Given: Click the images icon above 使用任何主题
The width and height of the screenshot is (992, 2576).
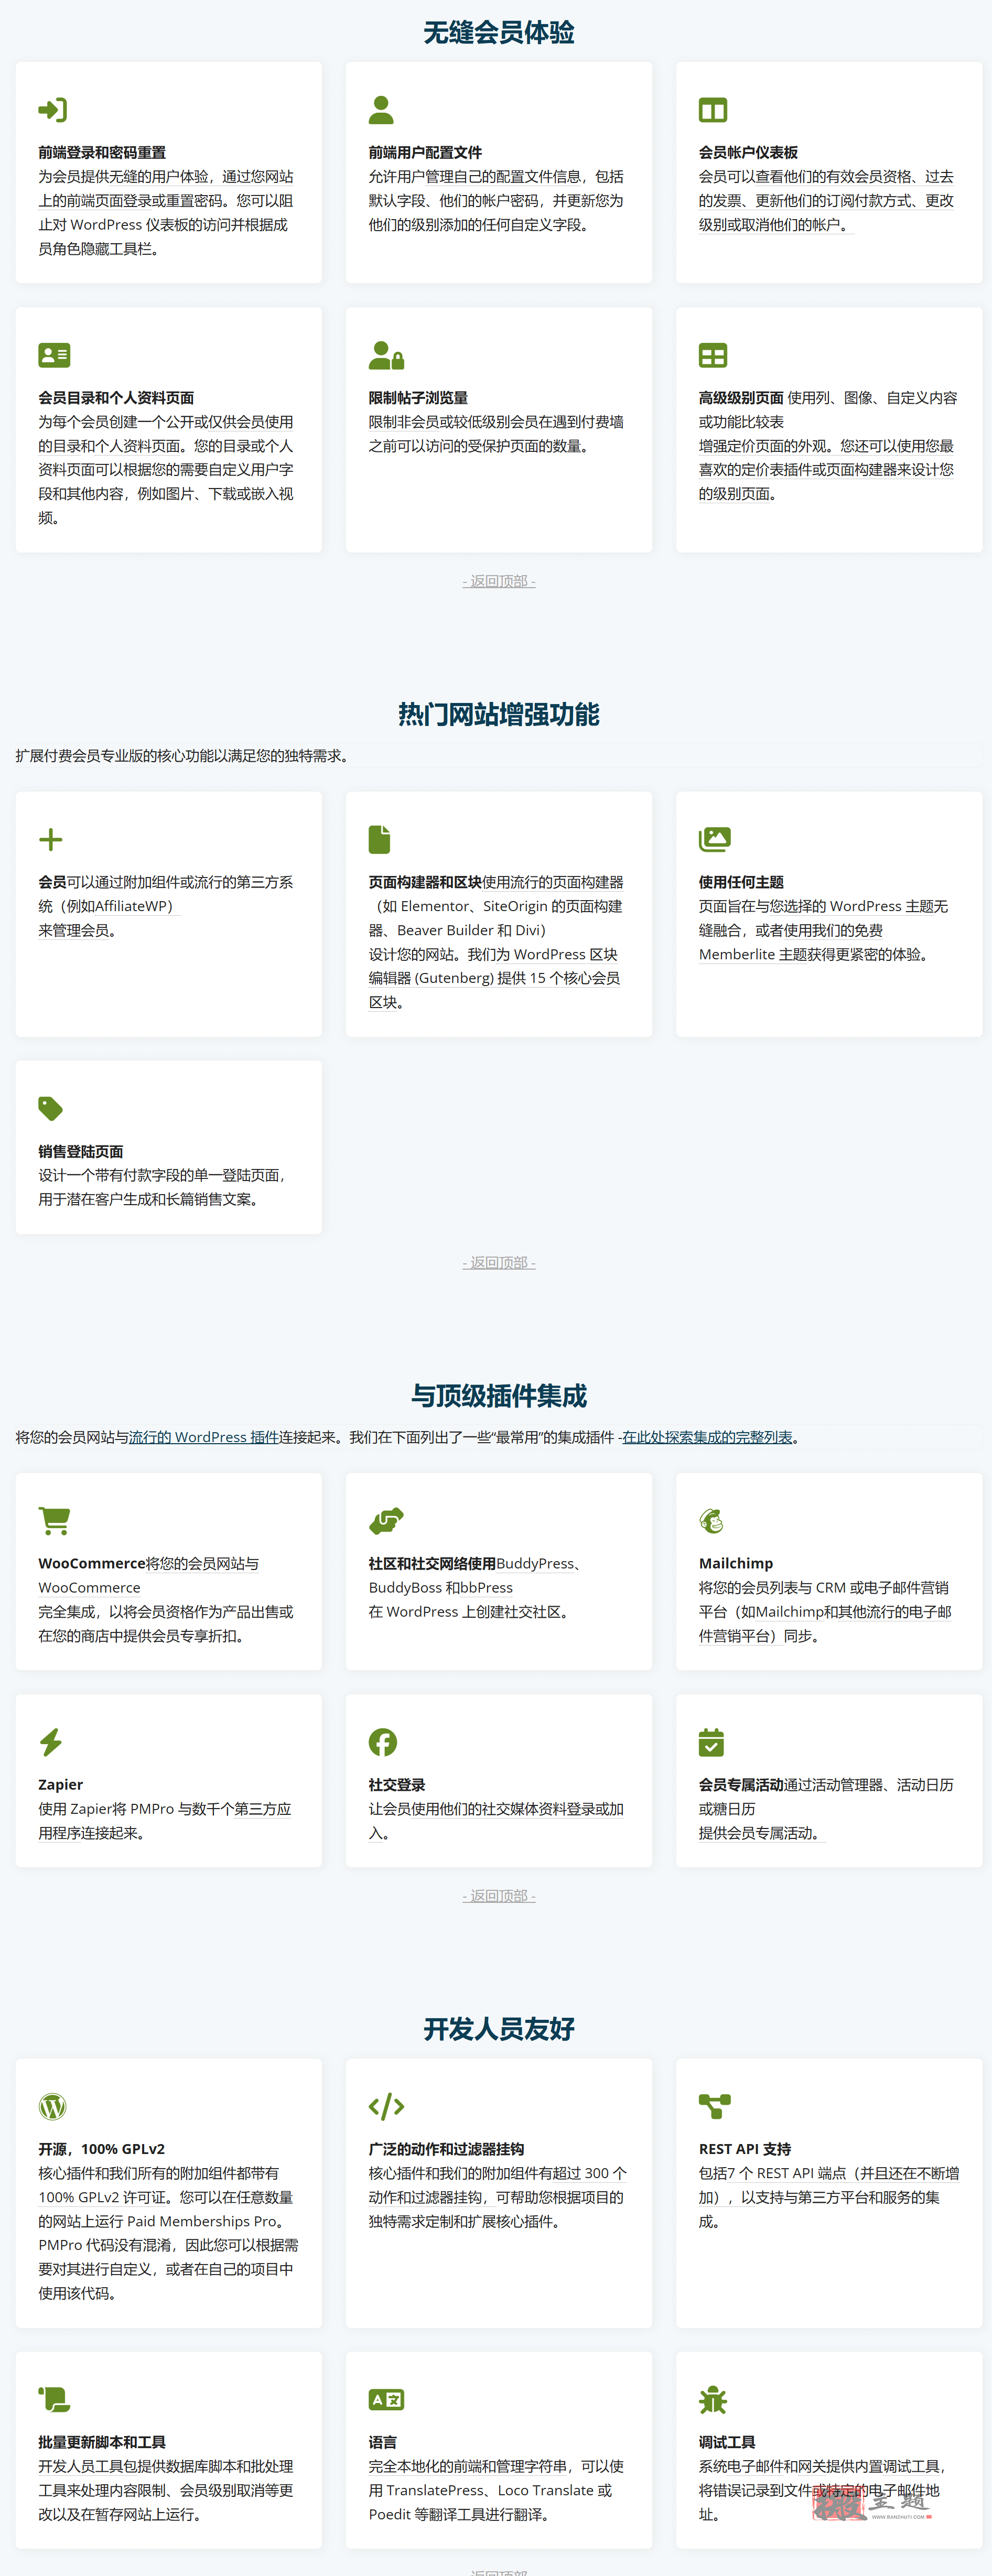Looking at the screenshot, I should coord(715,839).
